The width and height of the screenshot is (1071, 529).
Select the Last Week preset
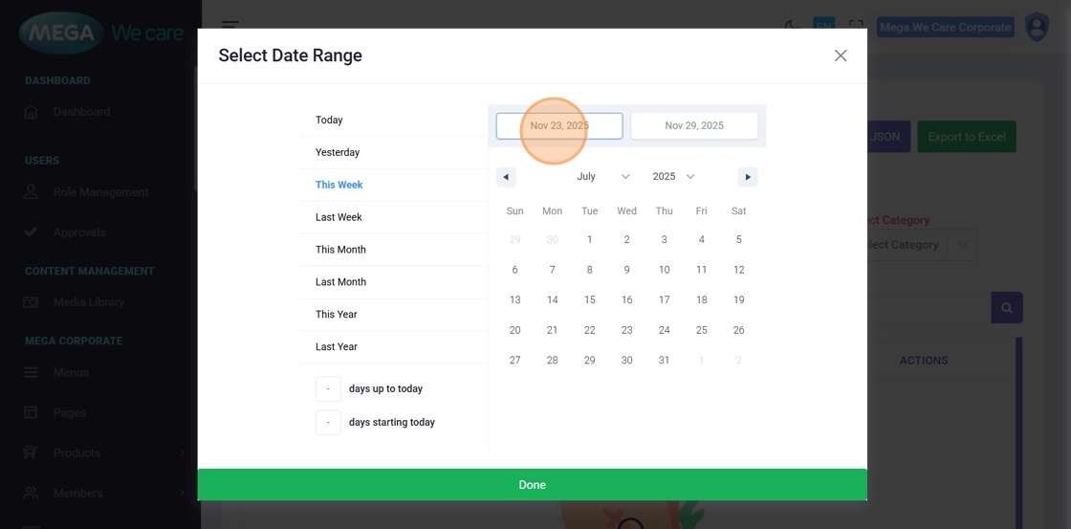(339, 217)
